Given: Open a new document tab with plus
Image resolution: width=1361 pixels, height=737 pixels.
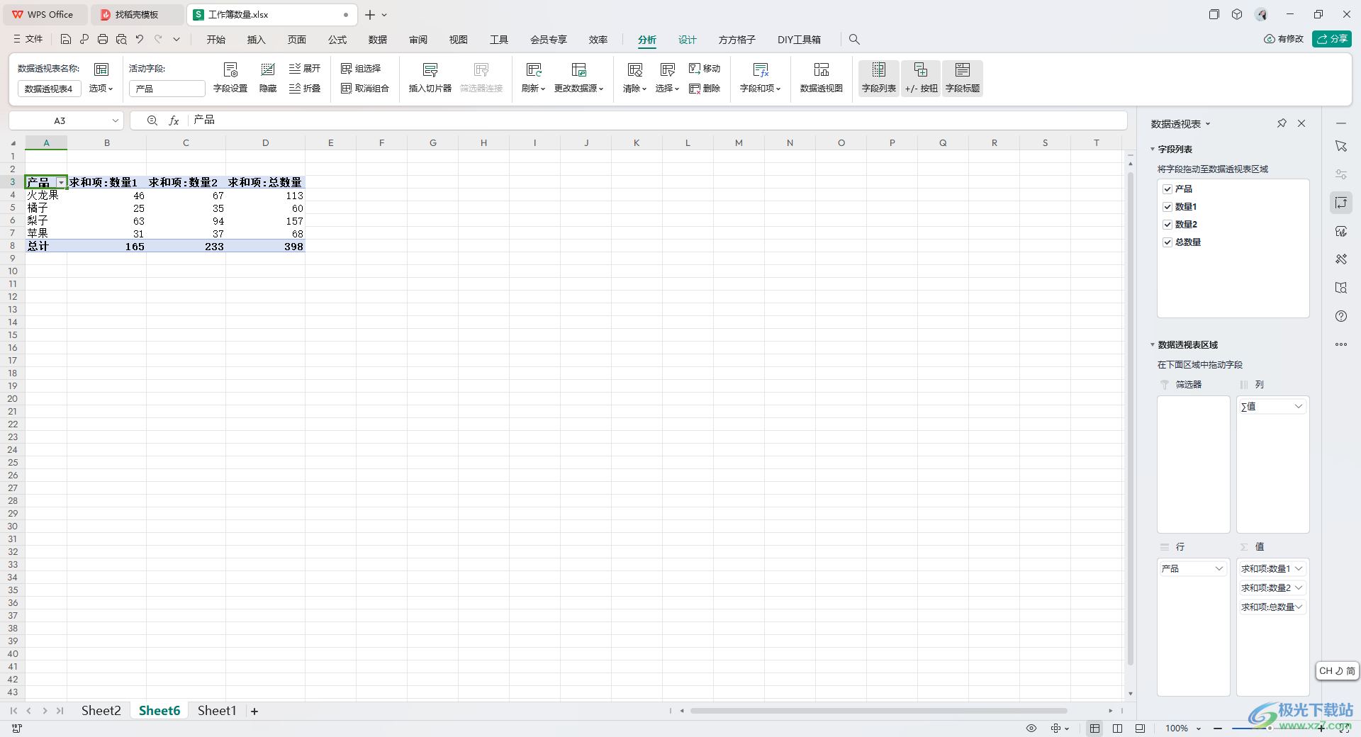Looking at the screenshot, I should 369,15.
